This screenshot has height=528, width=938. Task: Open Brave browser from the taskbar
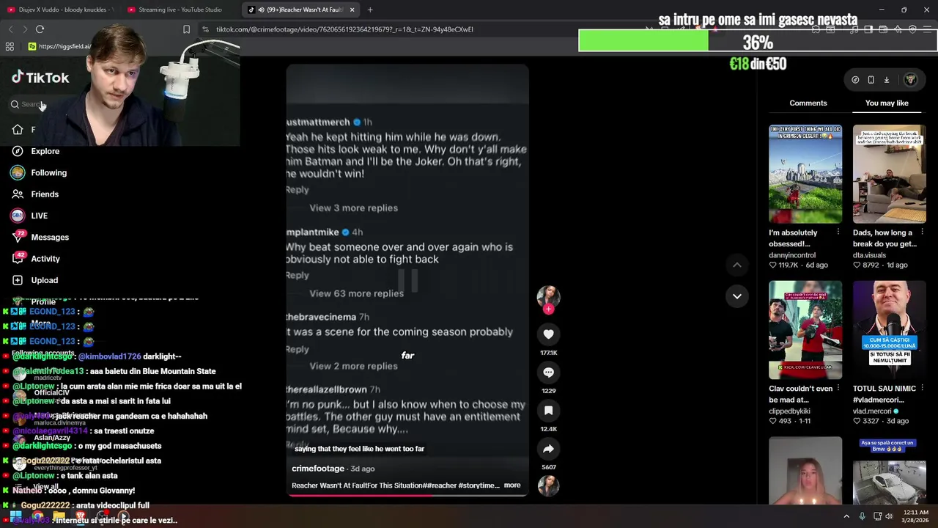tap(81, 517)
